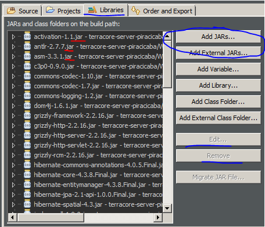
Task: Expand grizzly-framework-2.2.16.jar disclosure triangle
Action: coord(13,116)
